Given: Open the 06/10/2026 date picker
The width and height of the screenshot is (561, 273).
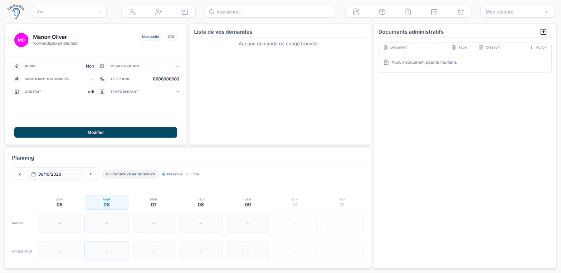Looking at the screenshot, I should click(x=55, y=174).
